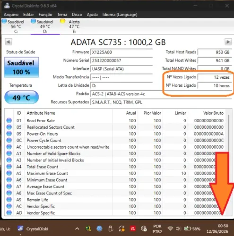
Task: Select the Average Erase Count attribute
Action: click(x=45, y=186)
